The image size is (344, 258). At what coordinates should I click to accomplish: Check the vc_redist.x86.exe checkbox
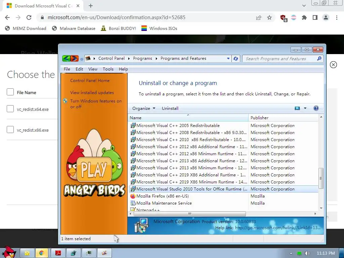click(x=10, y=129)
